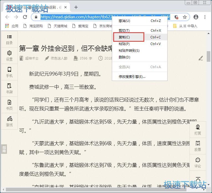
Task: Open the 京东商城 bookmark
Action: (103, 26)
